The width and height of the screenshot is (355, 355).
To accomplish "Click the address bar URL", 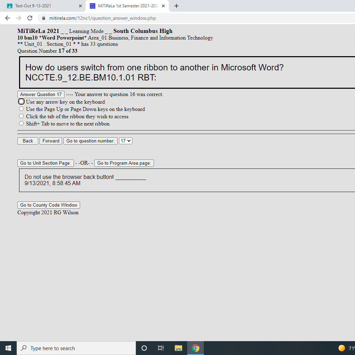I will click(x=103, y=18).
